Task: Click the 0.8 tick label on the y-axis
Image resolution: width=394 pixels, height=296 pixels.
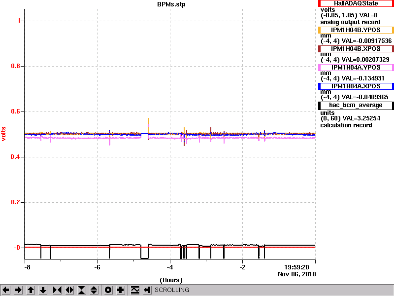Action: tap(16, 66)
